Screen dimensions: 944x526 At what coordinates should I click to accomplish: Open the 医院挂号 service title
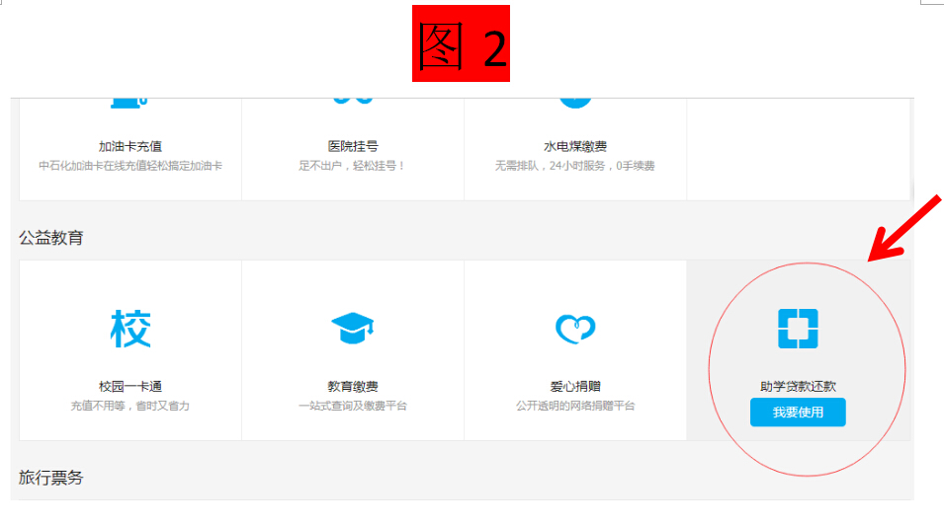click(x=353, y=146)
